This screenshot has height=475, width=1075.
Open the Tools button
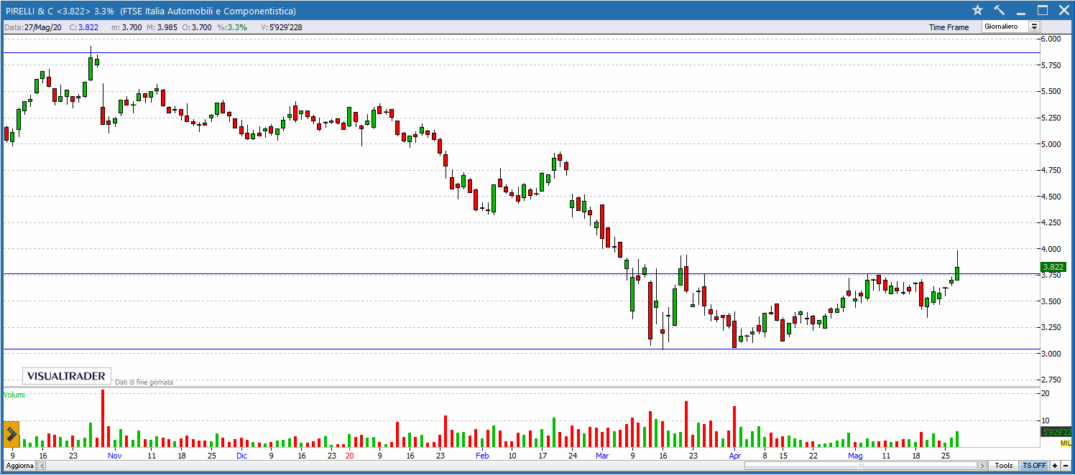point(1004,466)
